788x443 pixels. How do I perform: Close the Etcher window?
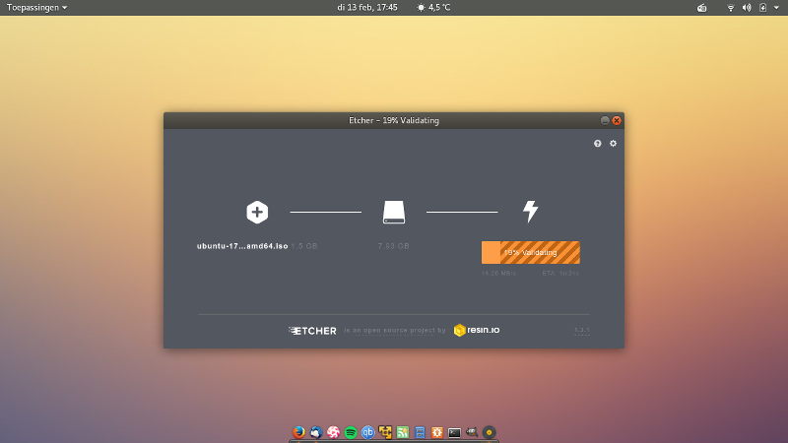[x=617, y=120]
